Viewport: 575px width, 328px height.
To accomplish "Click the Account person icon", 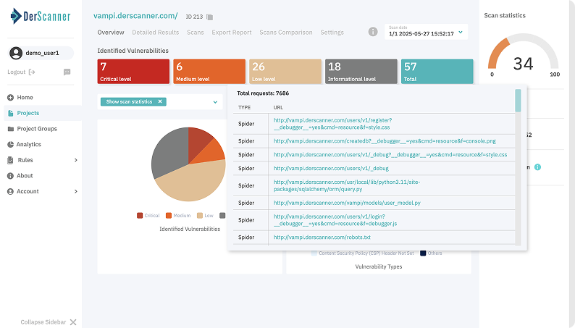I will [x=10, y=192].
